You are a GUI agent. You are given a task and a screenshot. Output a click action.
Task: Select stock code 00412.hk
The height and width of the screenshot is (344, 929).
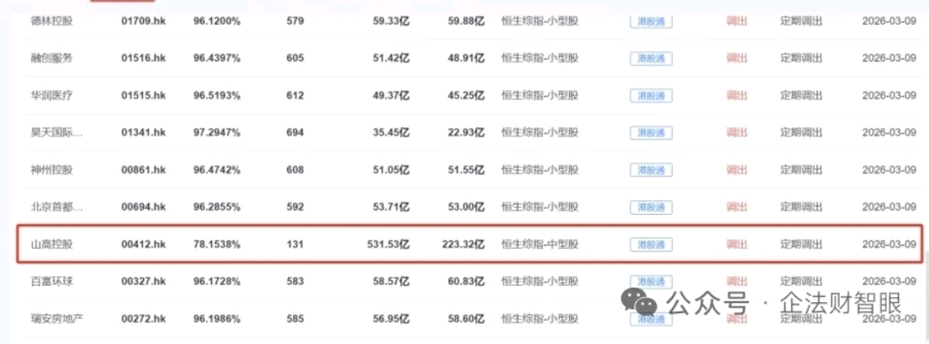pyautogui.click(x=143, y=244)
